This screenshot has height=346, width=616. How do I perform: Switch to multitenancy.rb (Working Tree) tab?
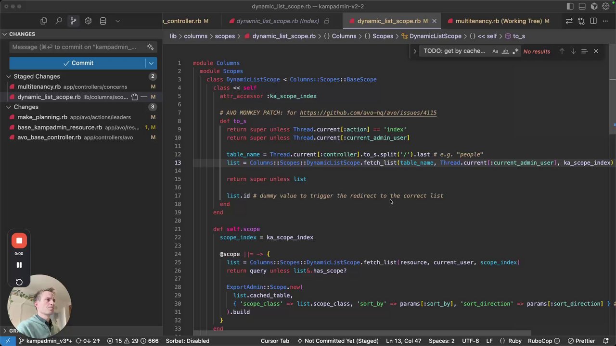(x=499, y=21)
